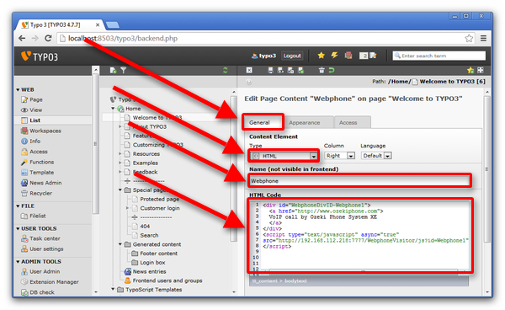Collapse the ADMIN TOOLS module group
The width and height of the screenshot is (505, 310).
point(18,262)
